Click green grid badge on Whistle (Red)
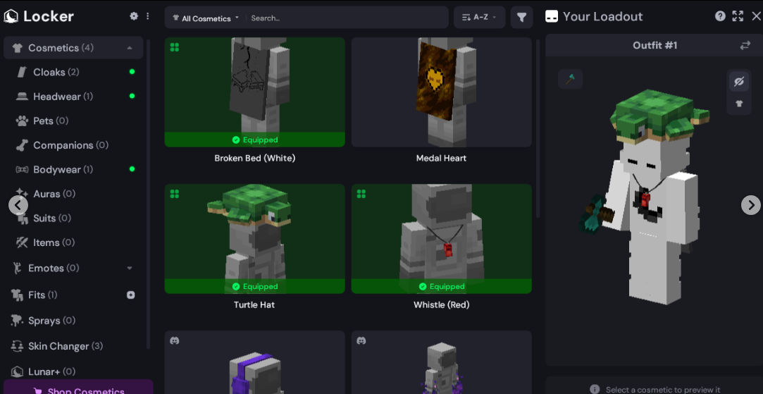763x394 pixels. pyautogui.click(x=361, y=194)
